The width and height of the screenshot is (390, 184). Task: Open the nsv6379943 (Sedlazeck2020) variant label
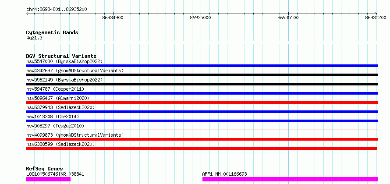pyautogui.click(x=60, y=107)
